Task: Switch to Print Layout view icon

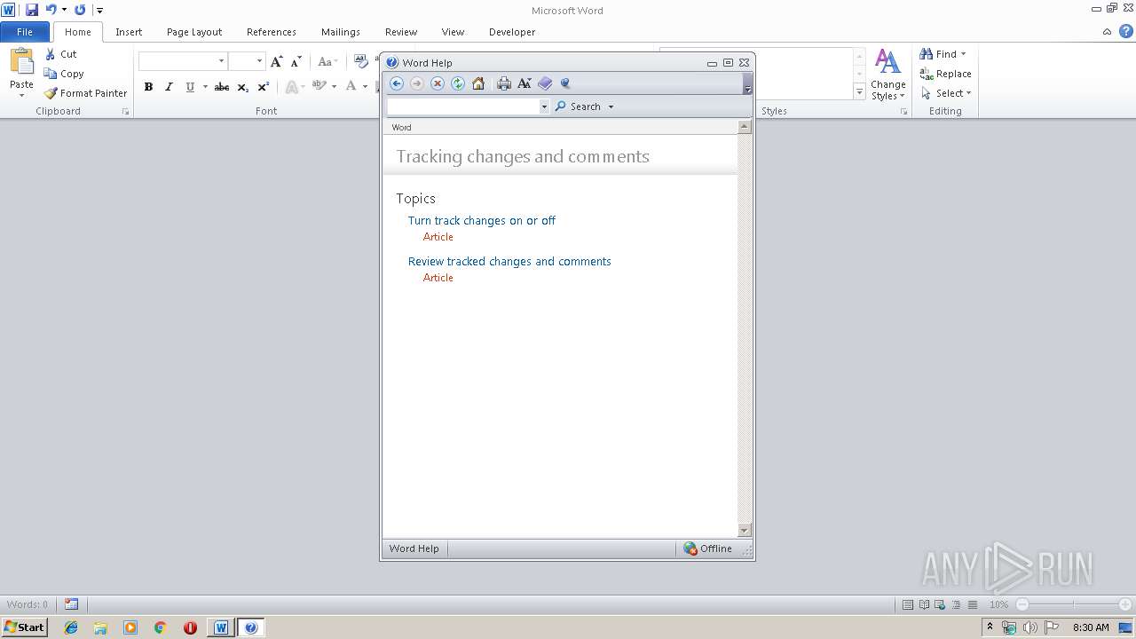Action: (908, 604)
